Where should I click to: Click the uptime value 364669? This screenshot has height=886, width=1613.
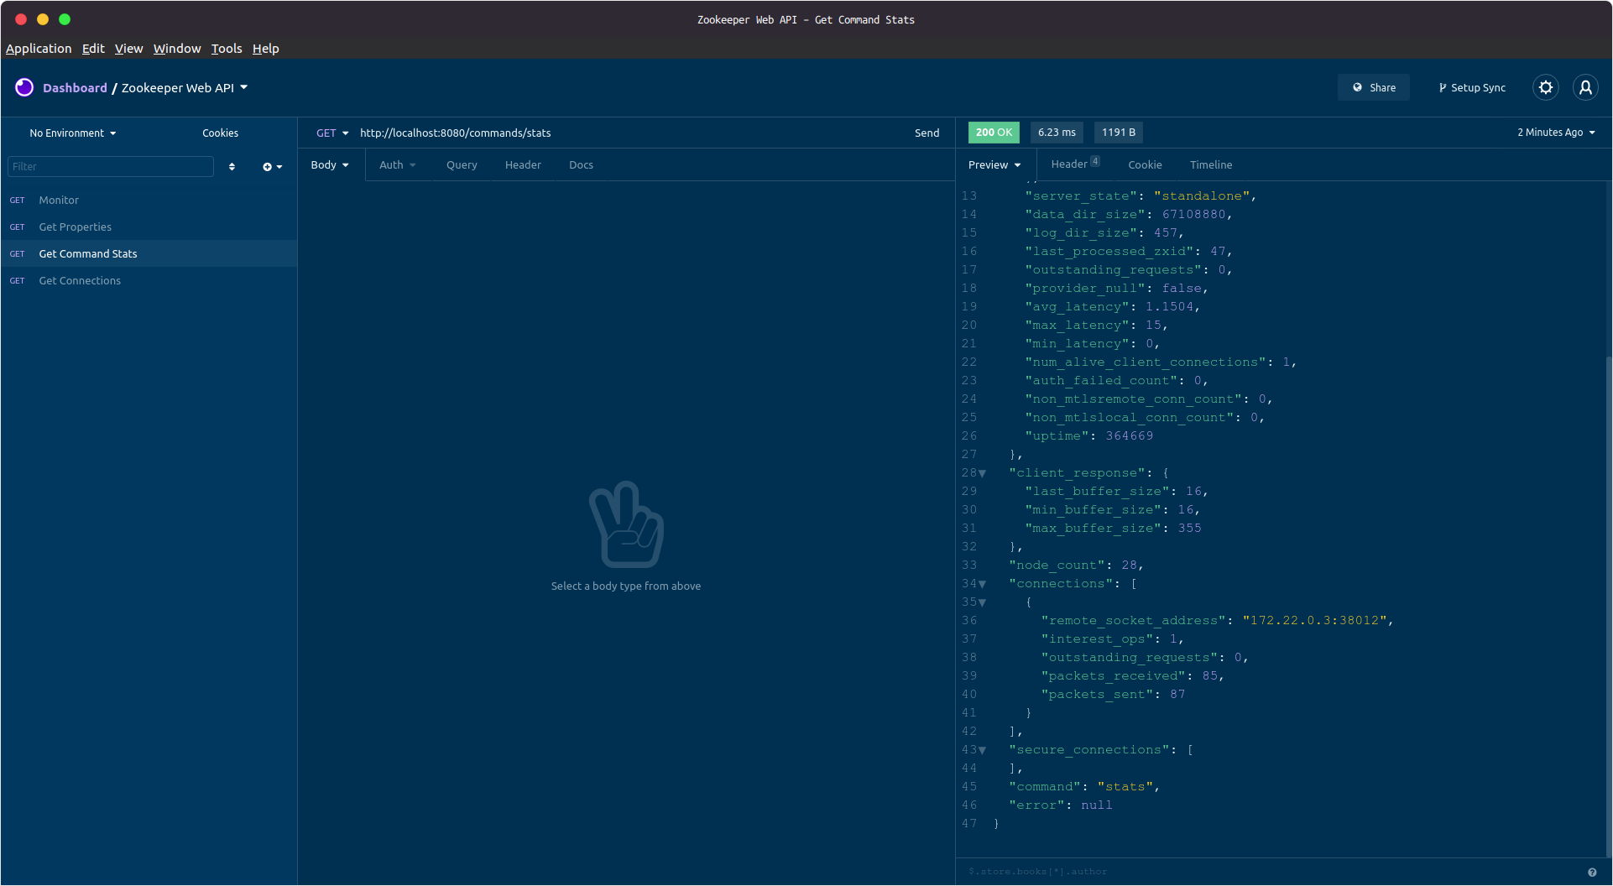[1130, 436]
